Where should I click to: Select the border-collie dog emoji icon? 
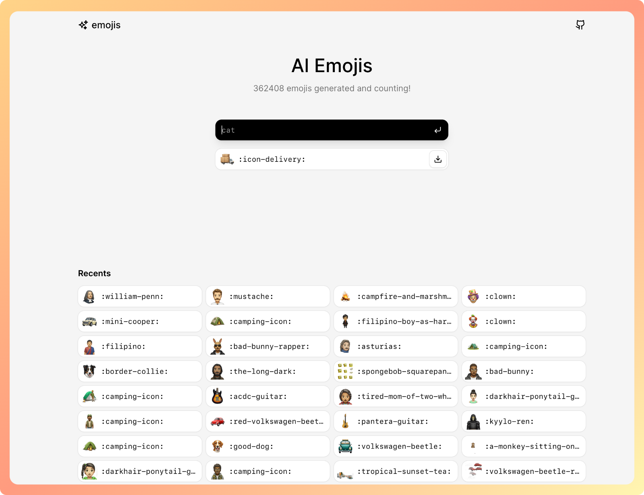click(89, 371)
